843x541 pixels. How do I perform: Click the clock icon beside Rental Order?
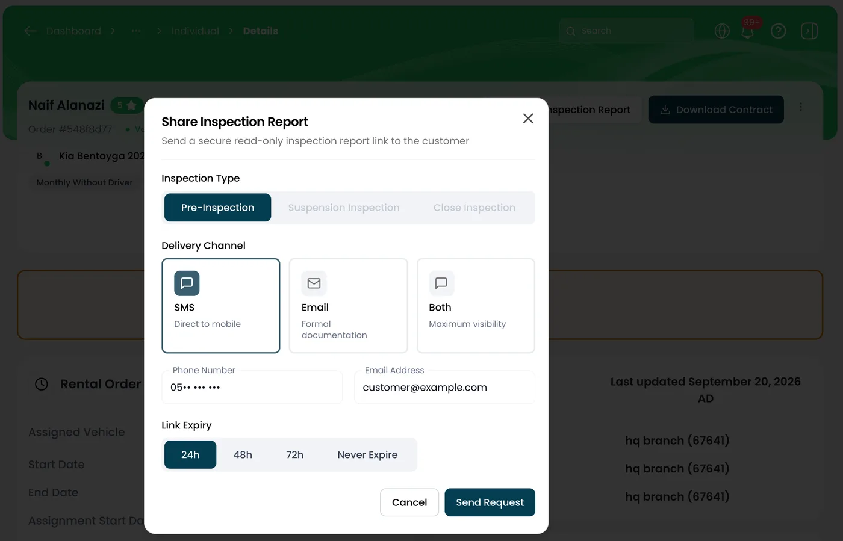click(x=42, y=384)
